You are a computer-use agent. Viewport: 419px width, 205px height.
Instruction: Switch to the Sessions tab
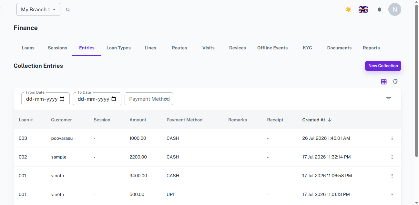(x=57, y=48)
